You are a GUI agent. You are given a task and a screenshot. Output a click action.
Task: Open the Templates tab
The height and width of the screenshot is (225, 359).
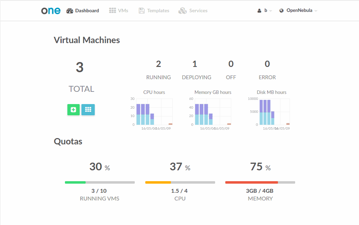pyautogui.click(x=158, y=11)
